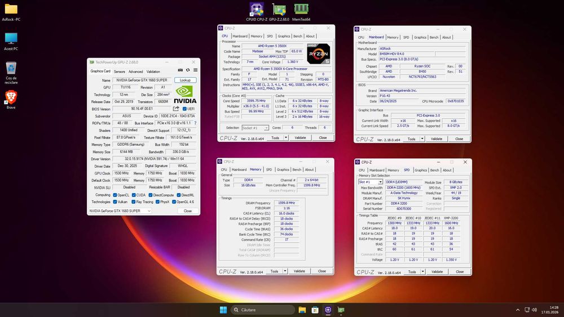Click the GPU name field NVIDIA GeForce GTX 1660 SUPER

tap(142, 80)
